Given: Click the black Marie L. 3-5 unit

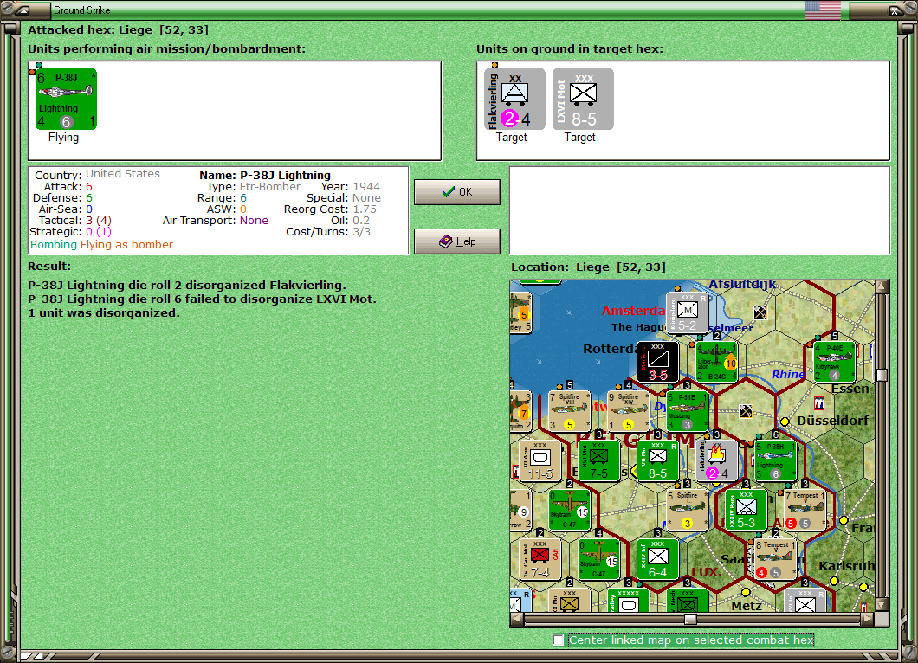Looking at the screenshot, I should pos(657,362).
